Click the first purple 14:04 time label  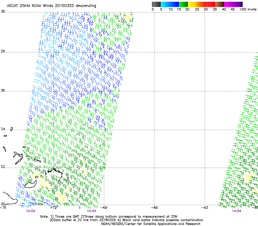pos(31,211)
